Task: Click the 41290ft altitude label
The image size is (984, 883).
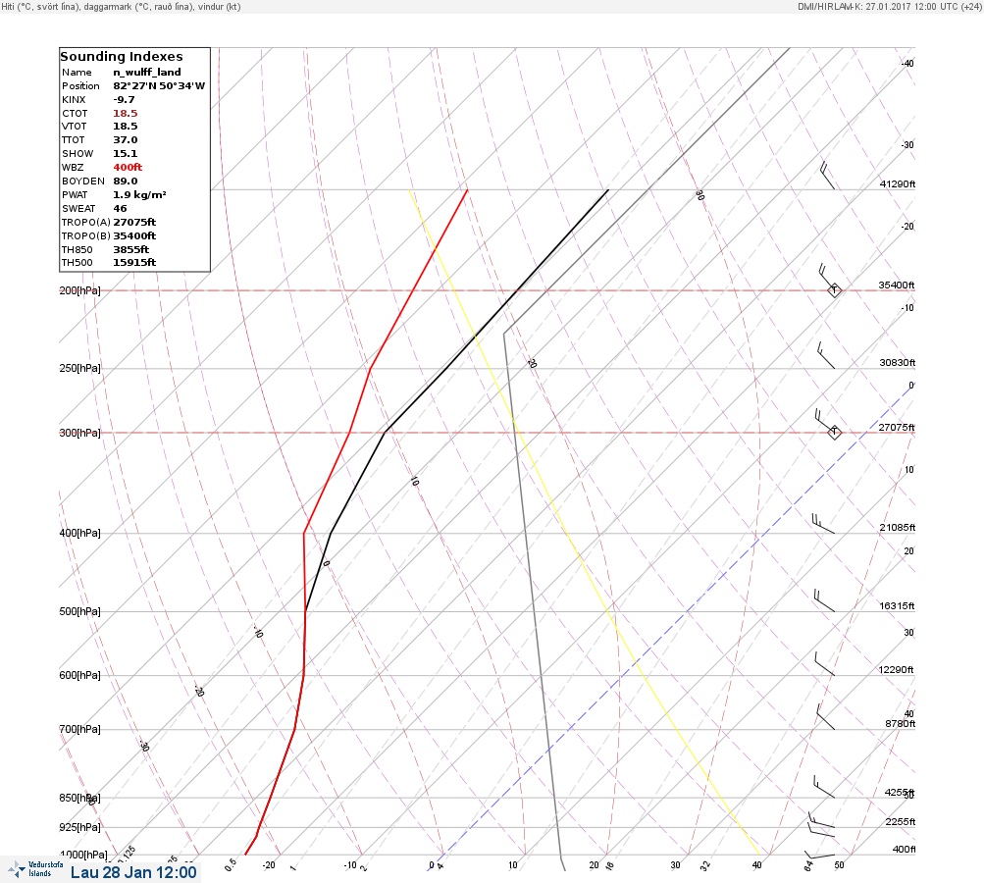Action: (898, 183)
